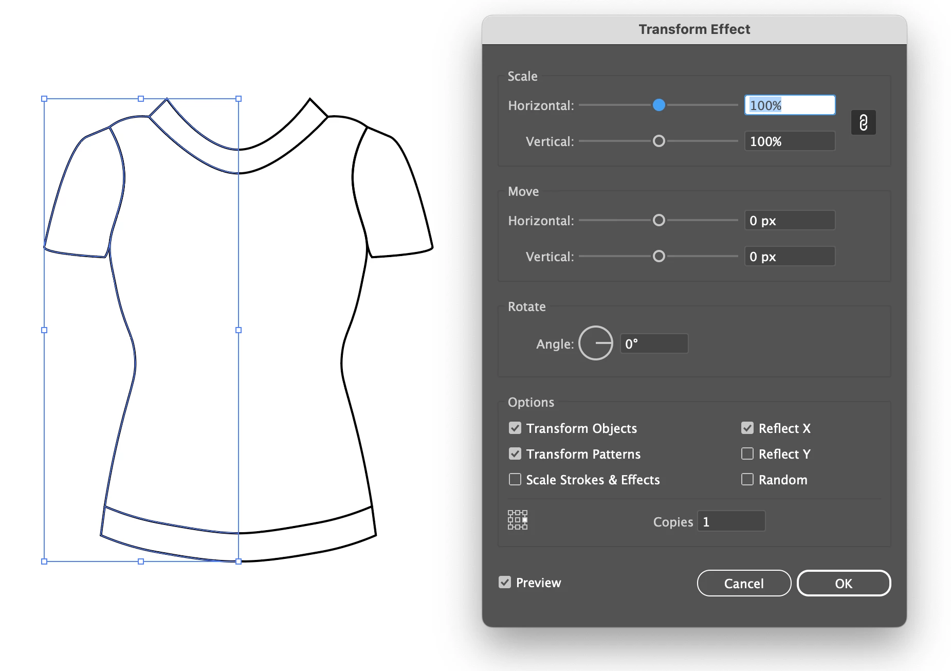Click the left-middle bounding box handle

44,330
